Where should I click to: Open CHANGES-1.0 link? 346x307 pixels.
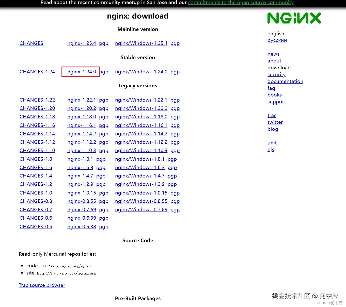36,193
